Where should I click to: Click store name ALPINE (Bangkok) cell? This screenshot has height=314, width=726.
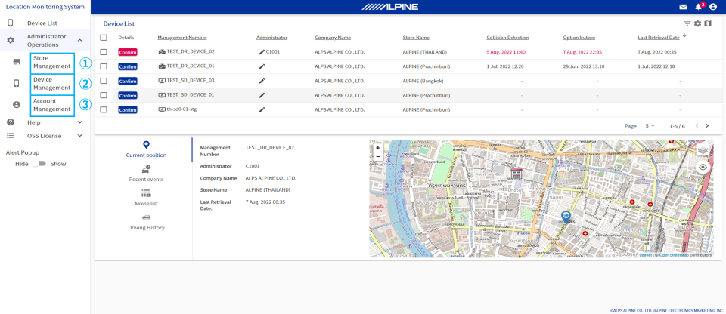[423, 81]
